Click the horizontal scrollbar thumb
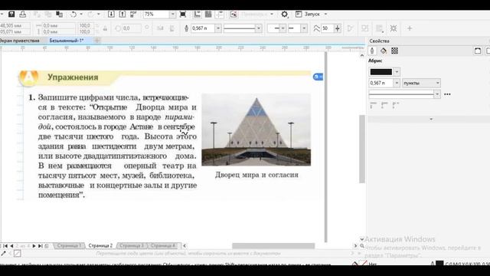Viewport: 490px width, 276px height. pyautogui.click(x=273, y=246)
